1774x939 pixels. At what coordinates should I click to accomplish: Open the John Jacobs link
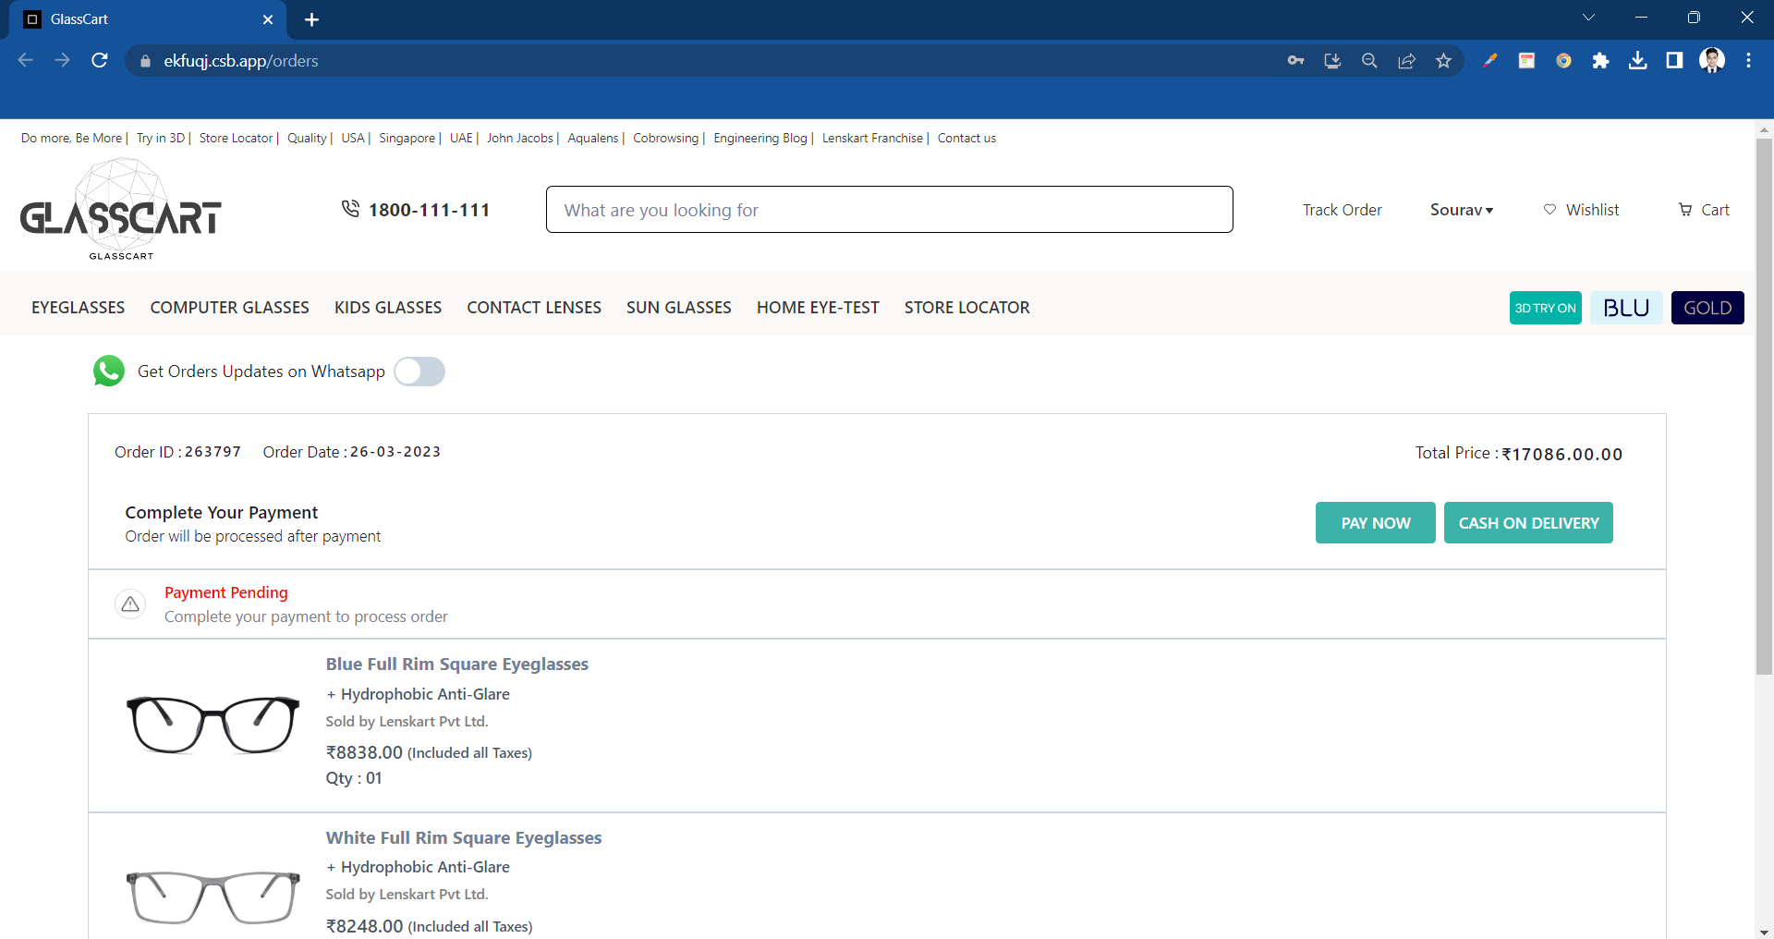[520, 138]
